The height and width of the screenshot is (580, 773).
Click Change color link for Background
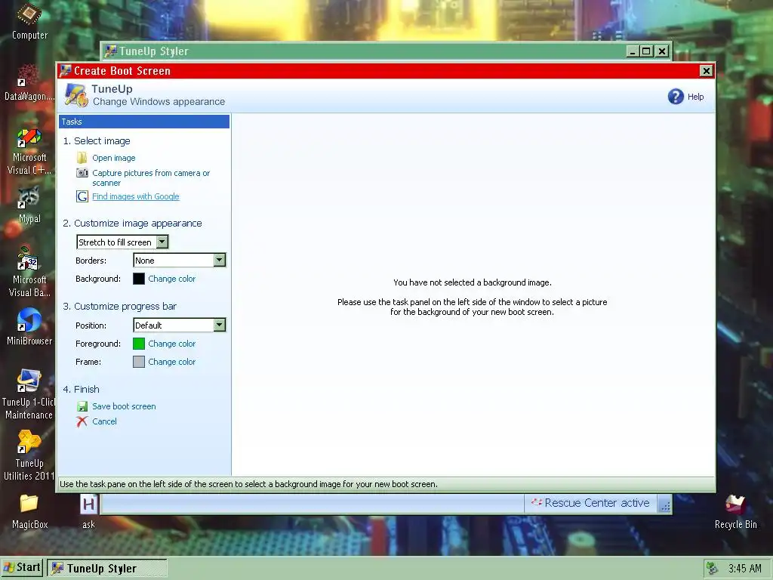[171, 279]
